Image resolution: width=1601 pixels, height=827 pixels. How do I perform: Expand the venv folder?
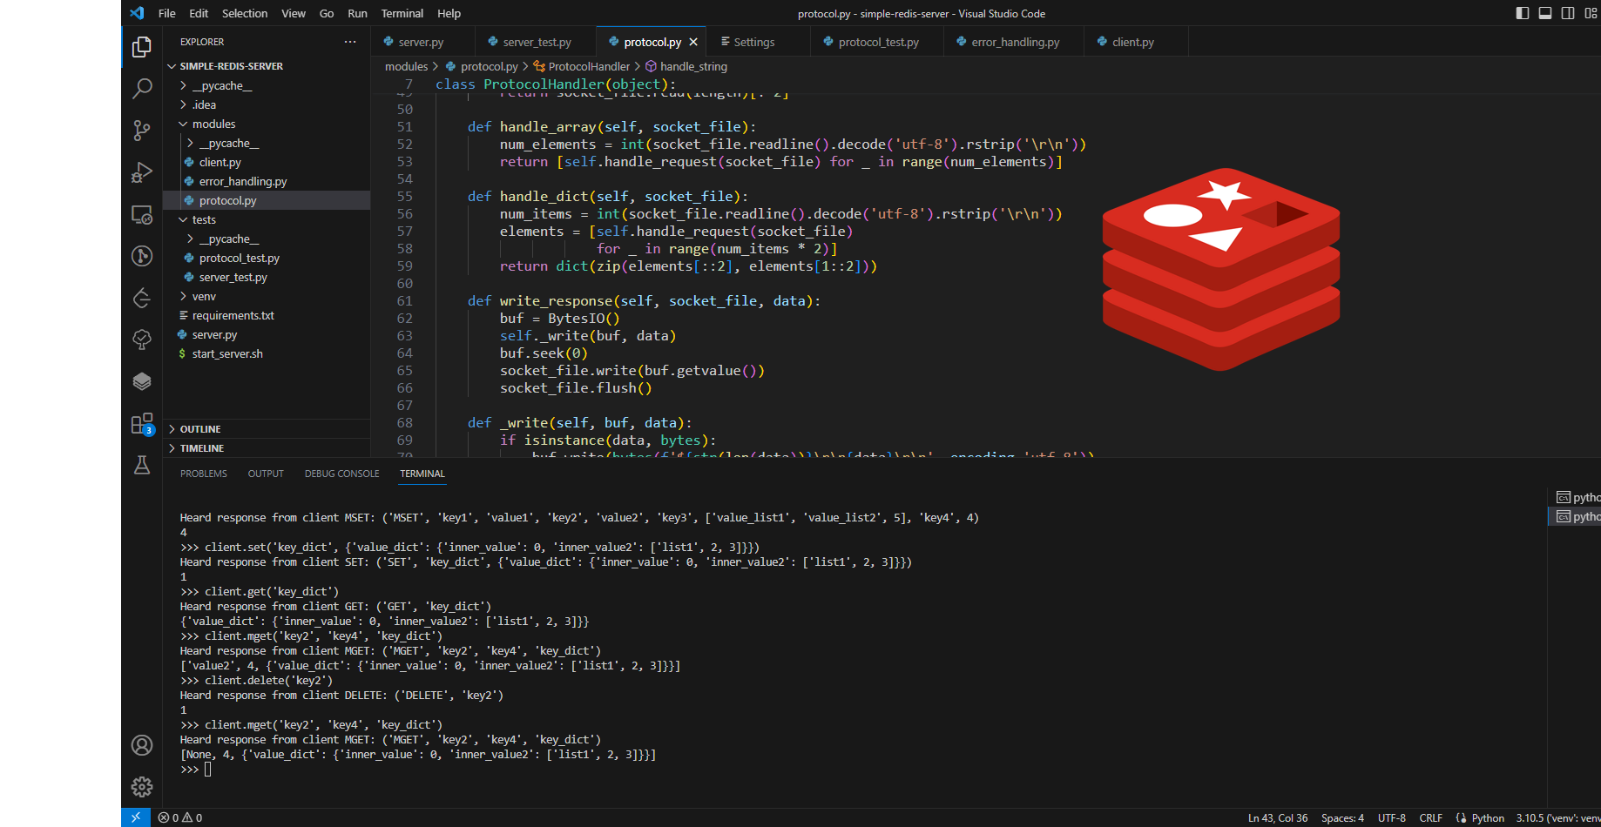(204, 297)
